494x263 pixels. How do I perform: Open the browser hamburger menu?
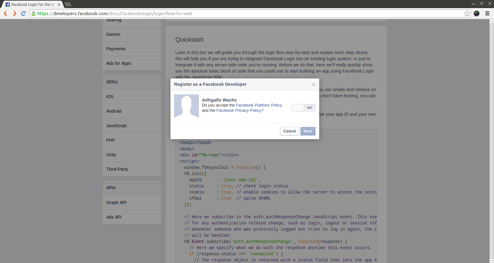click(x=487, y=13)
